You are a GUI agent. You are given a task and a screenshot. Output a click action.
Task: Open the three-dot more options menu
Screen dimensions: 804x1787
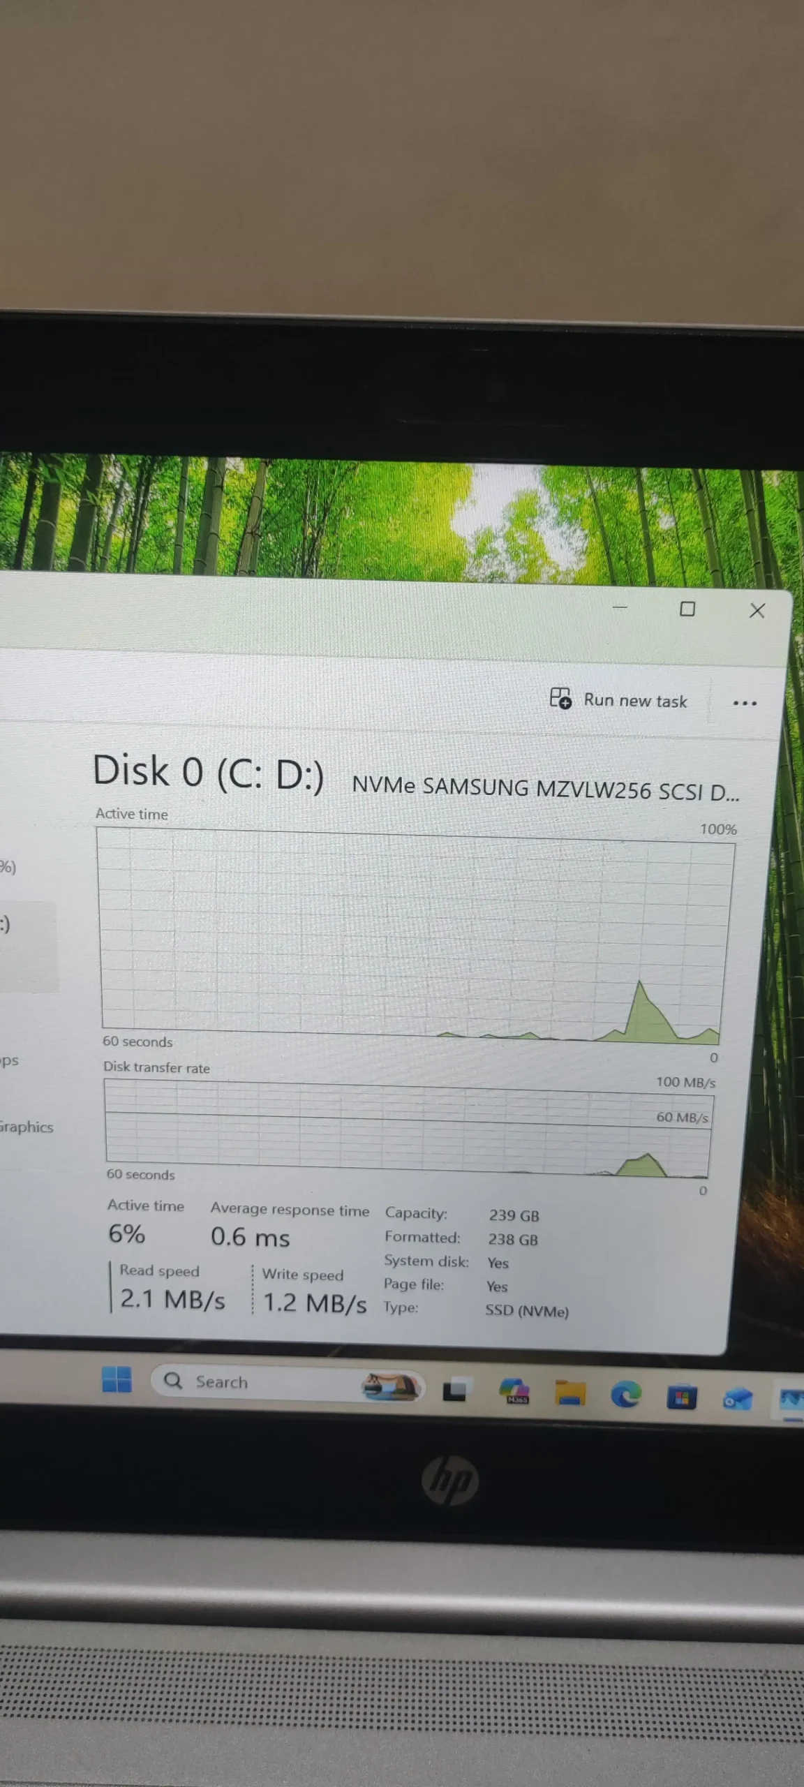(745, 703)
